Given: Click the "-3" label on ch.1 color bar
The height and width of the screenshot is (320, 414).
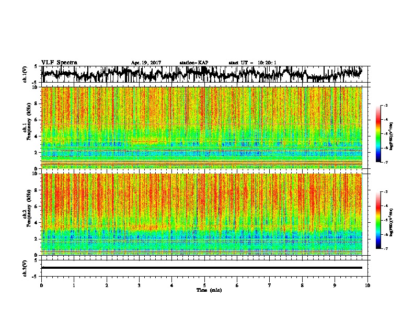Looking at the screenshot, I should (386, 106).
